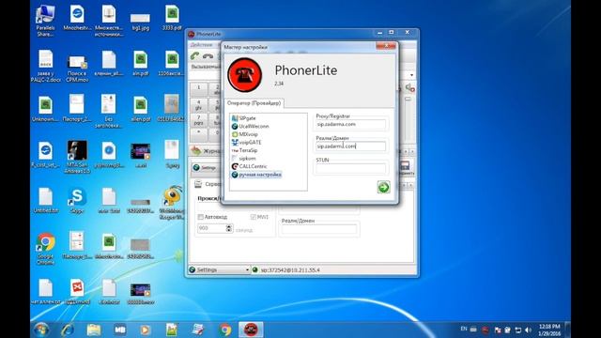Open the MB app on the taskbar

120,330
